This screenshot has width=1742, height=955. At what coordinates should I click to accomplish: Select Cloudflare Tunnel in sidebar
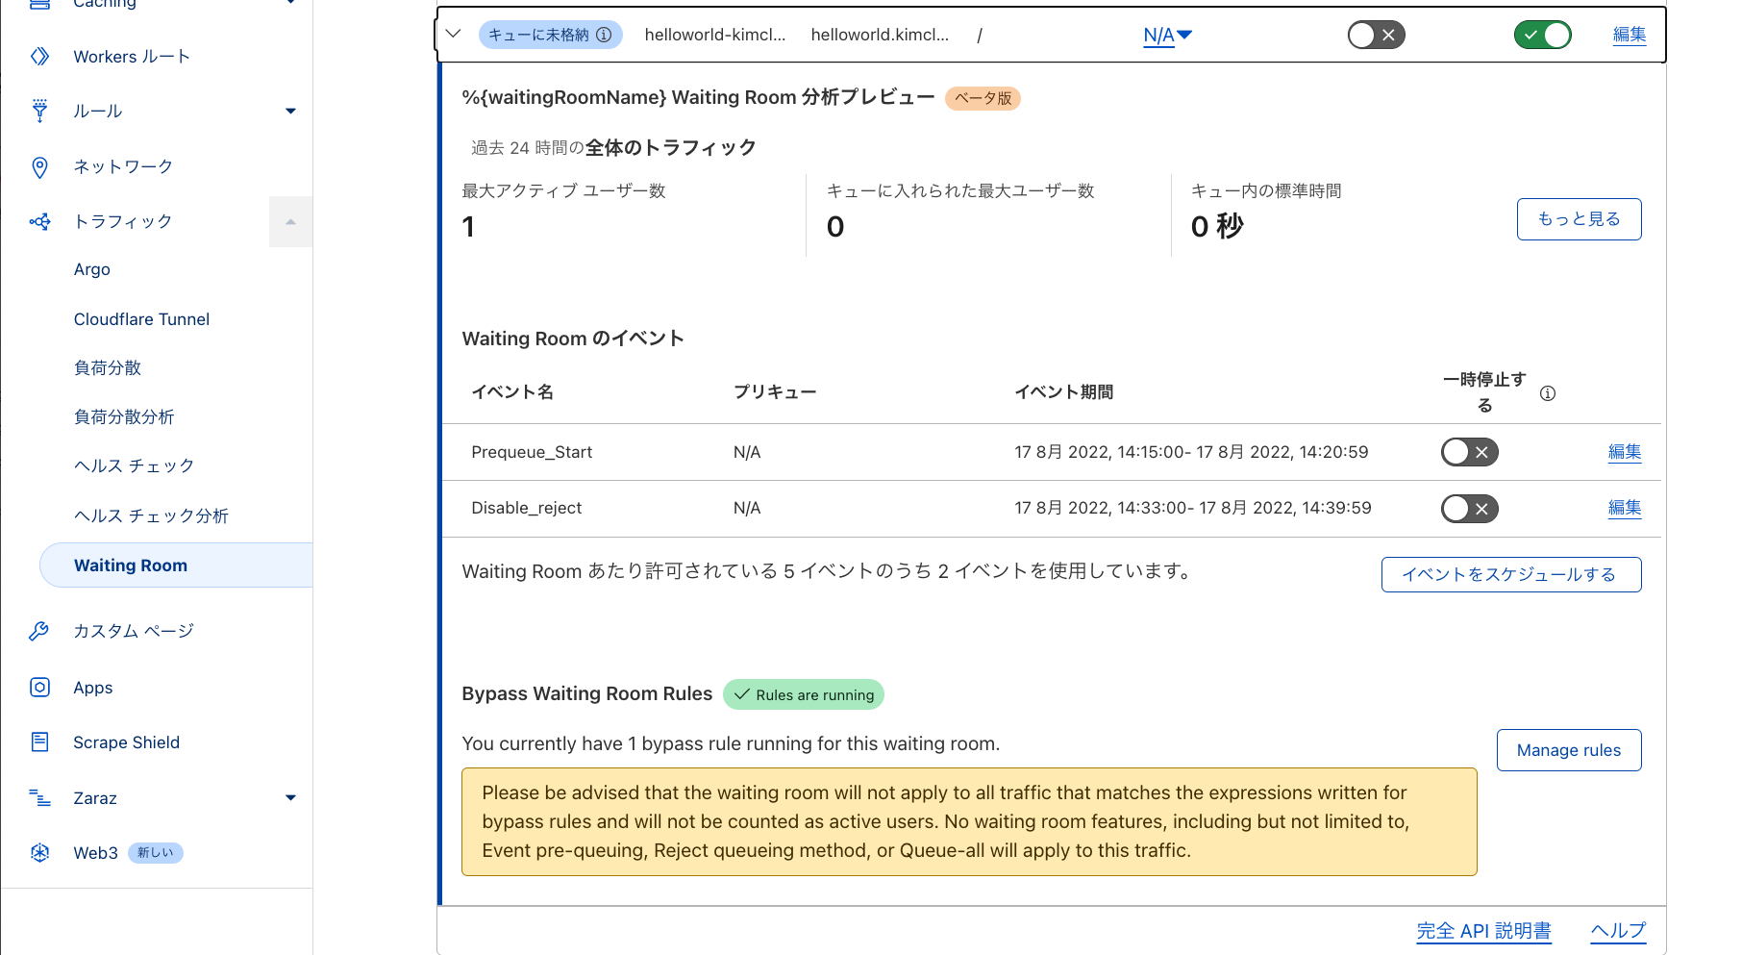141,319
